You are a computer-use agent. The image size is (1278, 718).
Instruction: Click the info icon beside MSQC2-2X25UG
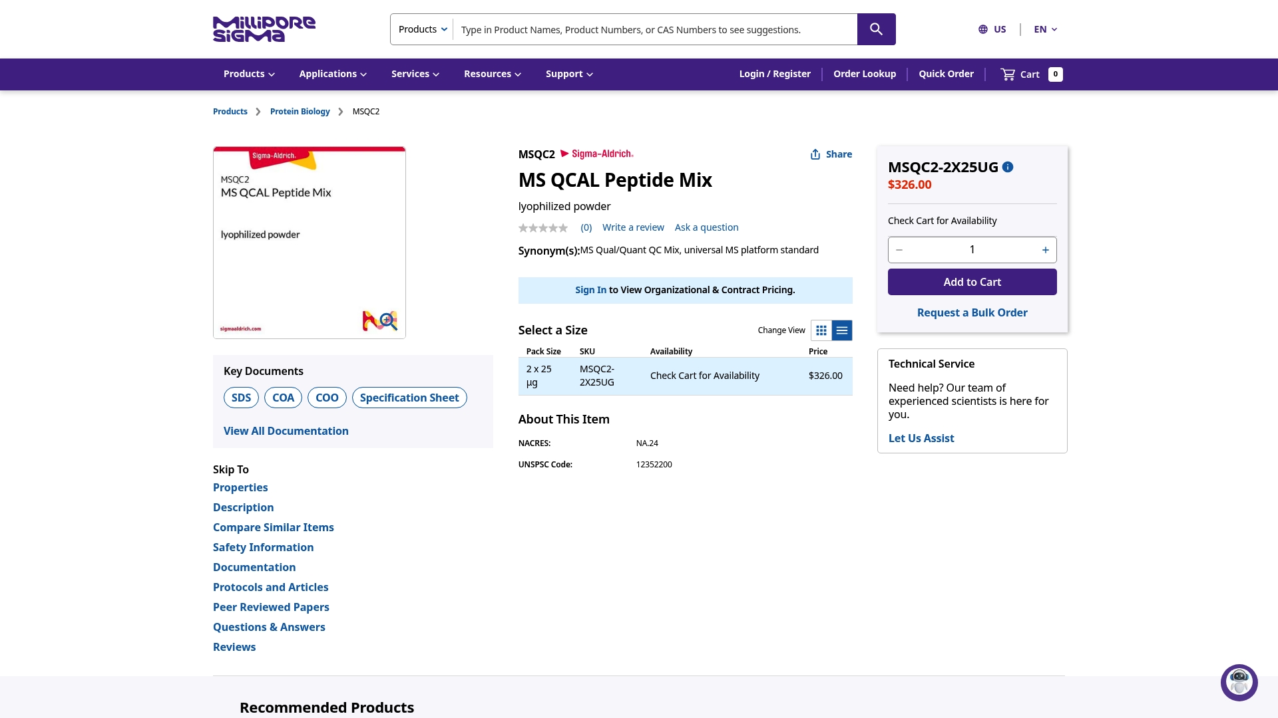click(1008, 167)
